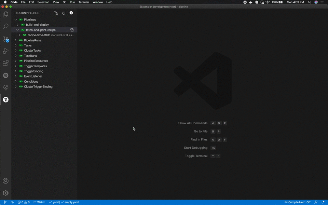Image resolution: width=328 pixels, height=205 pixels.
Task: Click the start icon on fetch-and-print-recipe row
Action: (x=72, y=30)
